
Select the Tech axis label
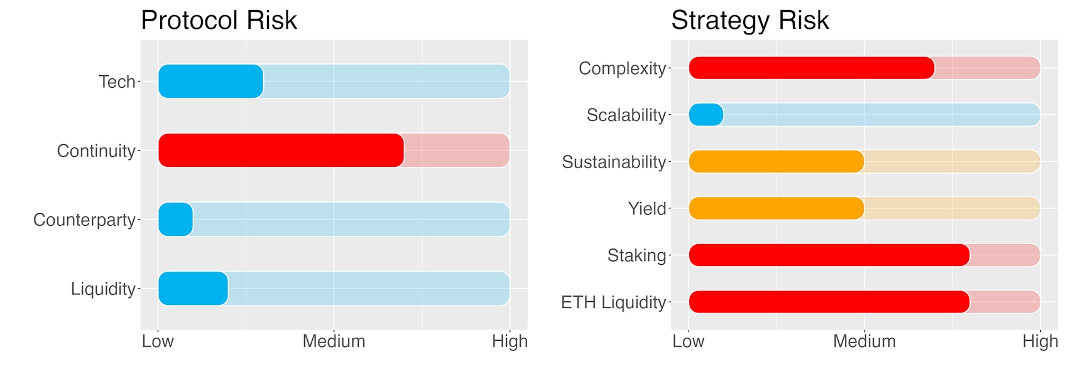pyautogui.click(x=117, y=82)
